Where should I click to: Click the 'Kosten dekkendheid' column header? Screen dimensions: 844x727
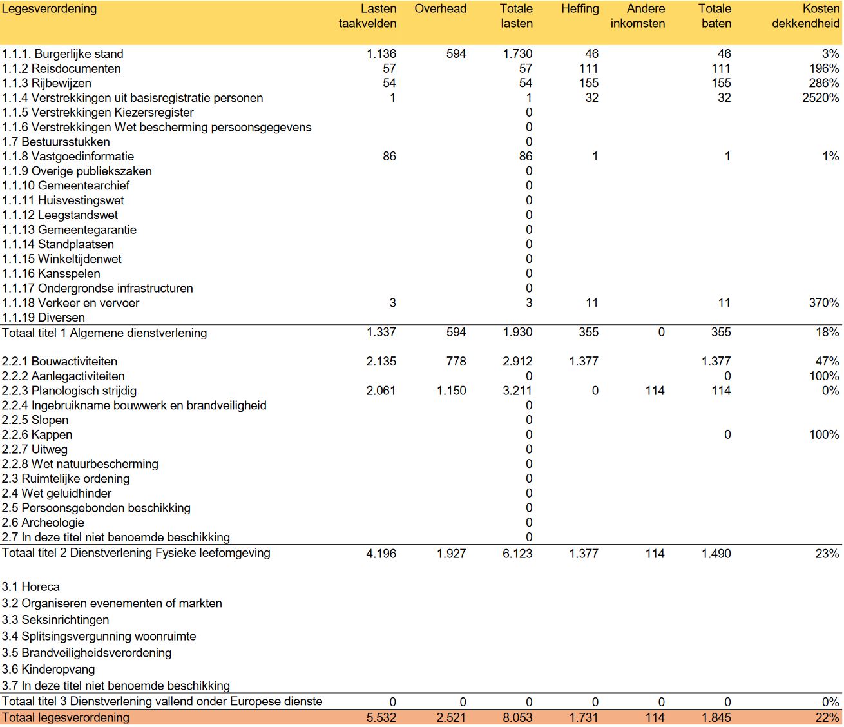[x=805, y=16]
